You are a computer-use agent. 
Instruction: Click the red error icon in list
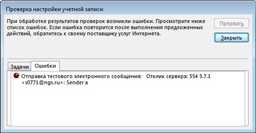pos(16,77)
